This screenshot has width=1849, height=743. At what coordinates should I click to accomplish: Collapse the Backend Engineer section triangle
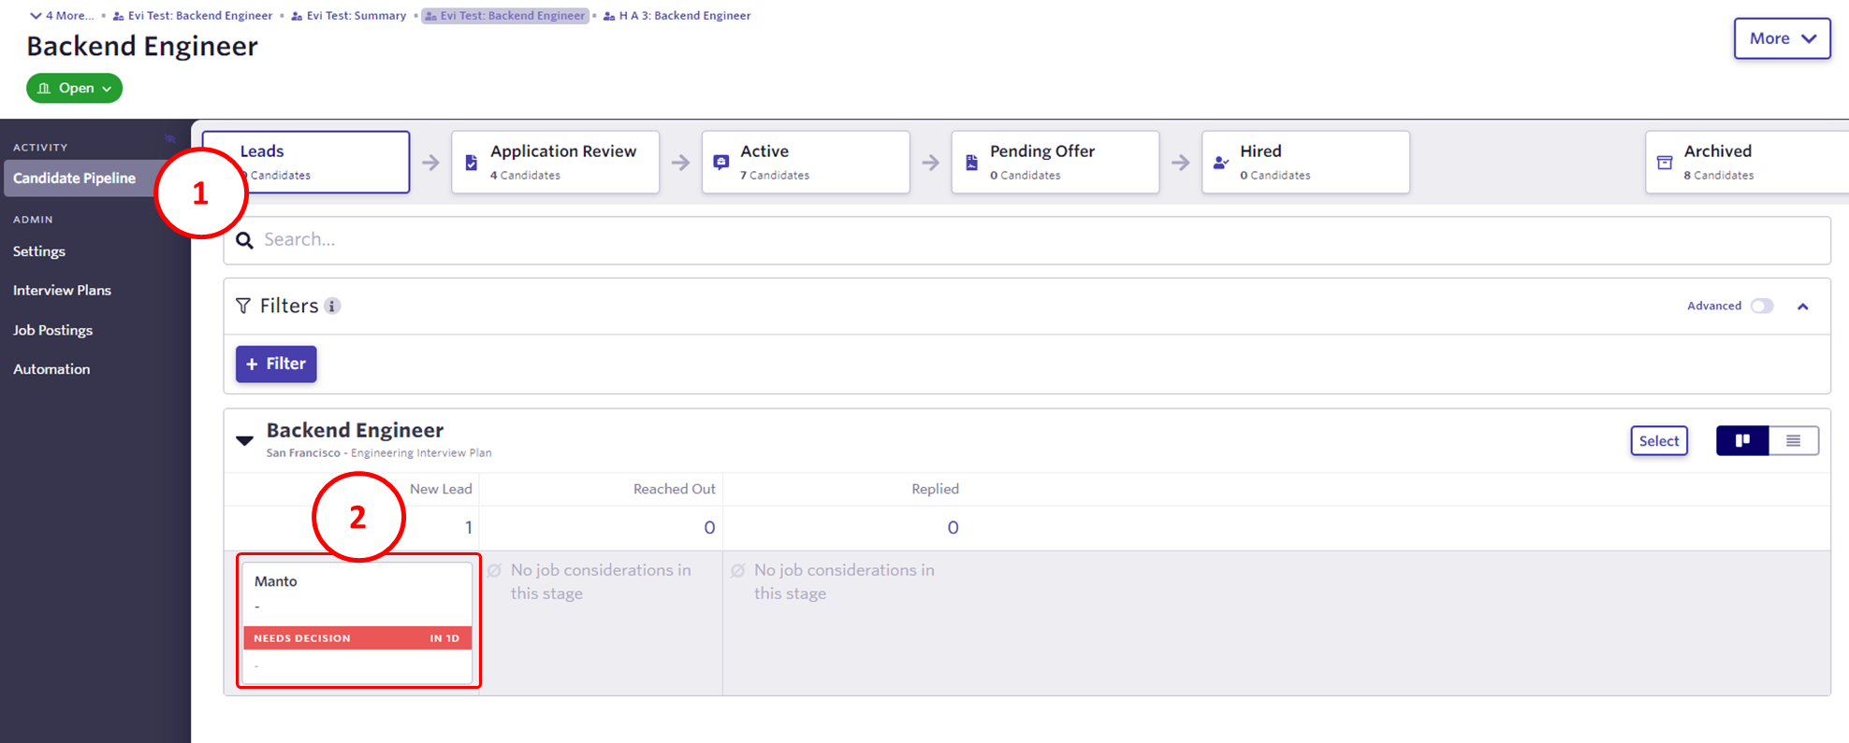click(x=244, y=440)
